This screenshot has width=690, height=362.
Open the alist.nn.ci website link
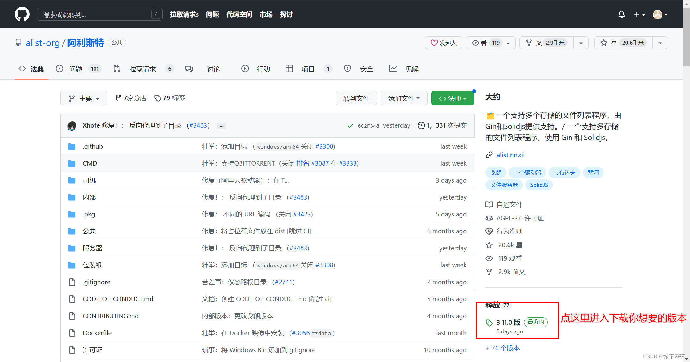click(510, 155)
